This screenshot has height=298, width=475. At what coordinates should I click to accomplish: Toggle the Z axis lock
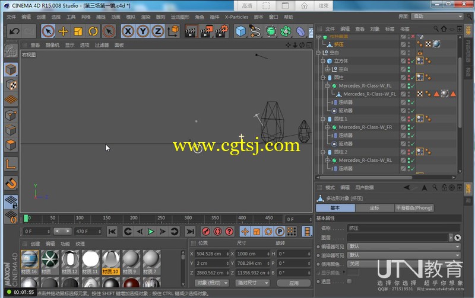click(x=158, y=31)
